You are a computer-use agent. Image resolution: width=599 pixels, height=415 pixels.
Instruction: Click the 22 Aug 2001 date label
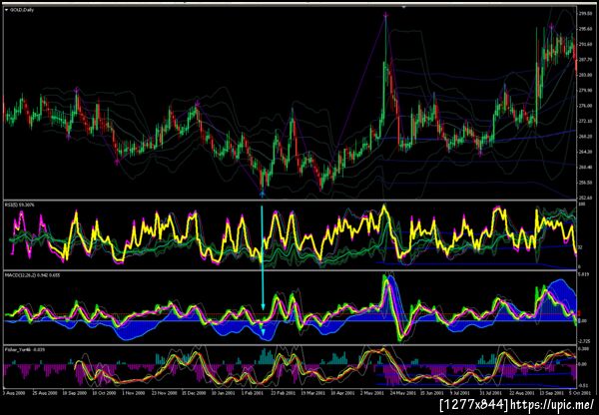pos(521,392)
